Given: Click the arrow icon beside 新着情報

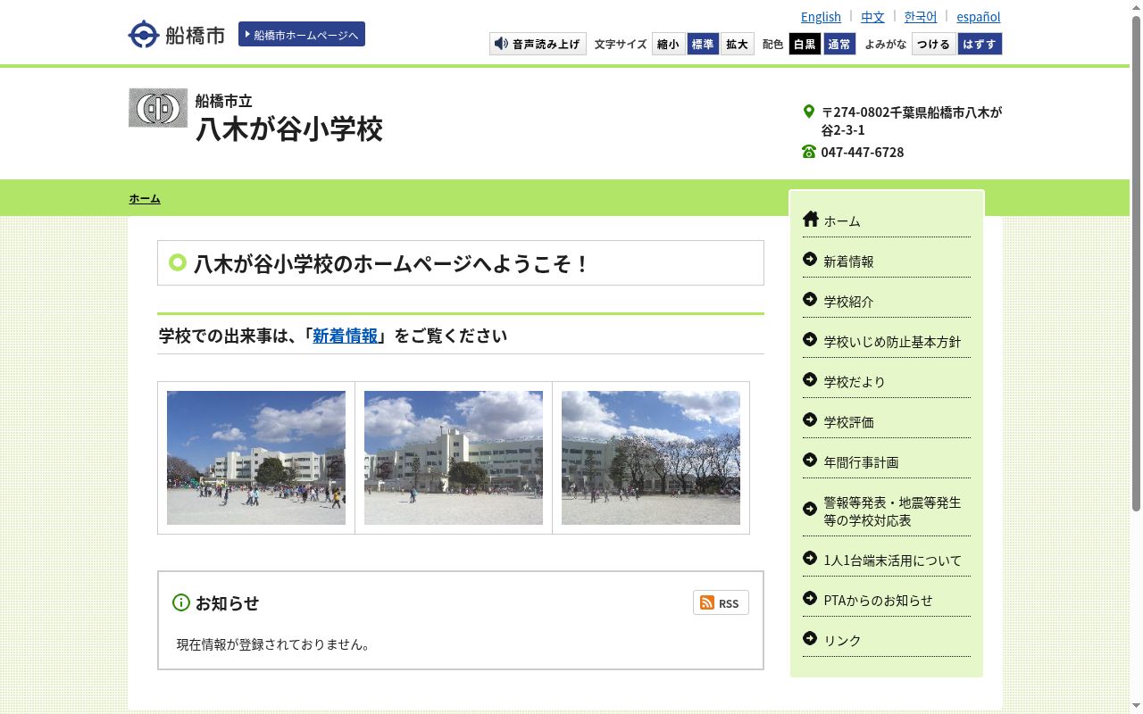Looking at the screenshot, I should coord(810,259).
